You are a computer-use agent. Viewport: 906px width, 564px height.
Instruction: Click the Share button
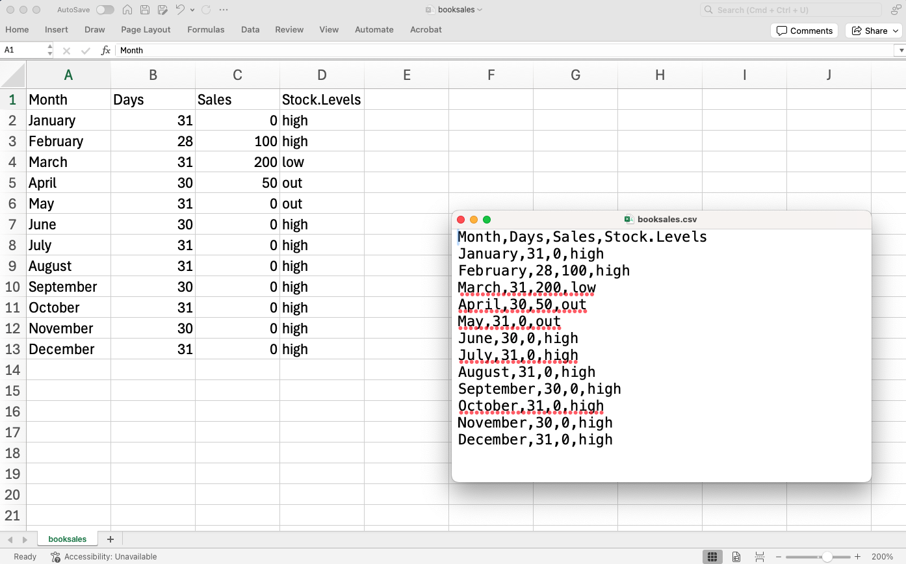tap(873, 31)
